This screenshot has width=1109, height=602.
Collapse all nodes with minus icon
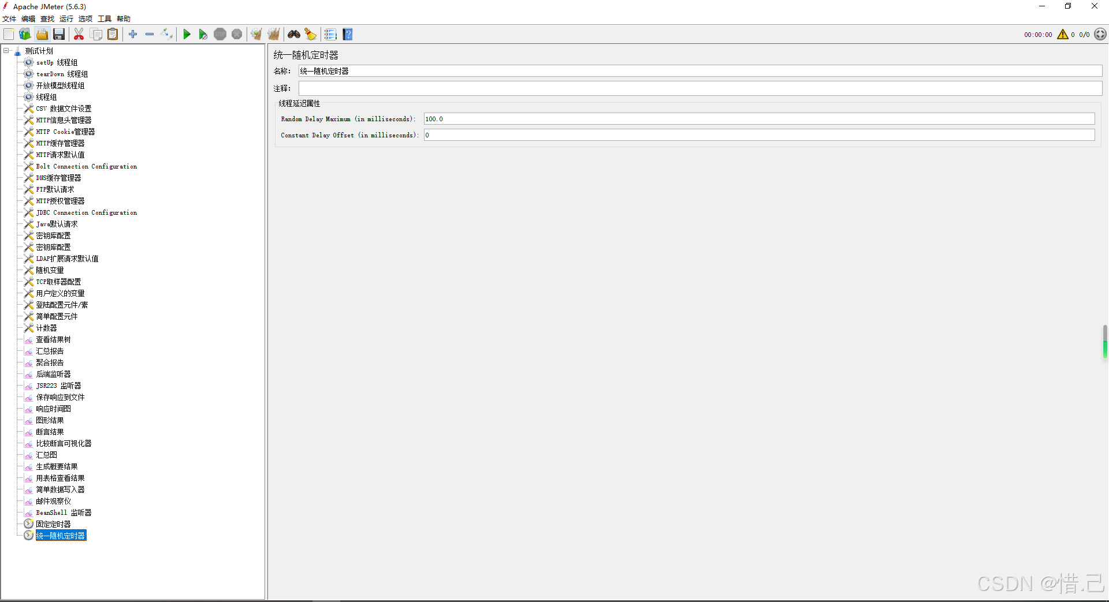pyautogui.click(x=150, y=35)
